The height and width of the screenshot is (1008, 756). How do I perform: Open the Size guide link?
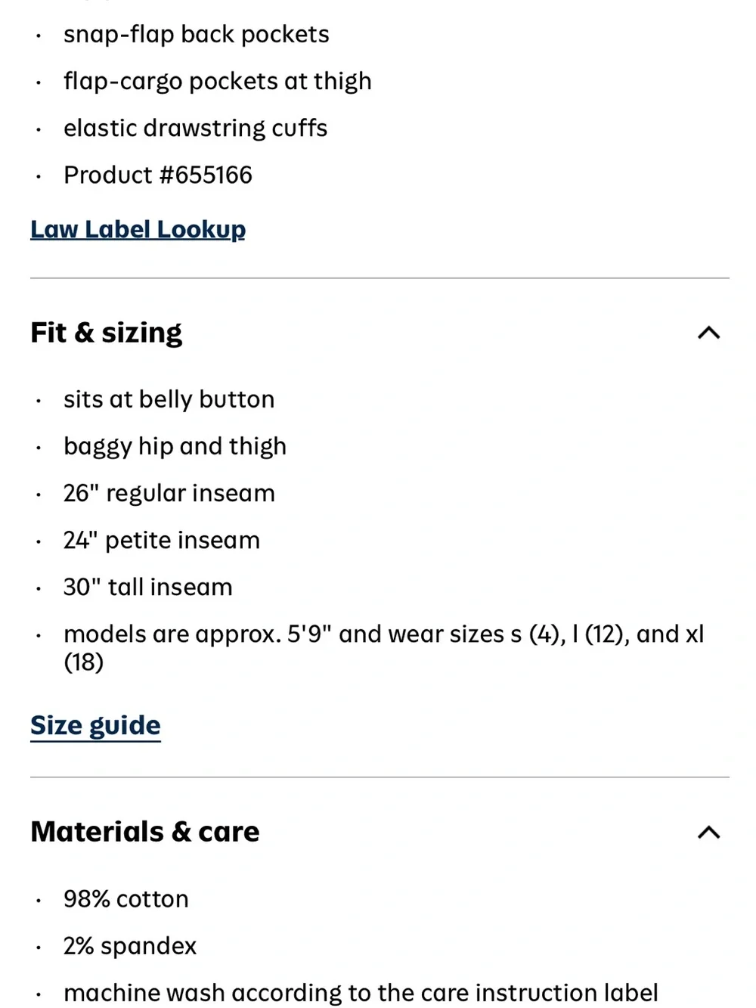click(95, 725)
